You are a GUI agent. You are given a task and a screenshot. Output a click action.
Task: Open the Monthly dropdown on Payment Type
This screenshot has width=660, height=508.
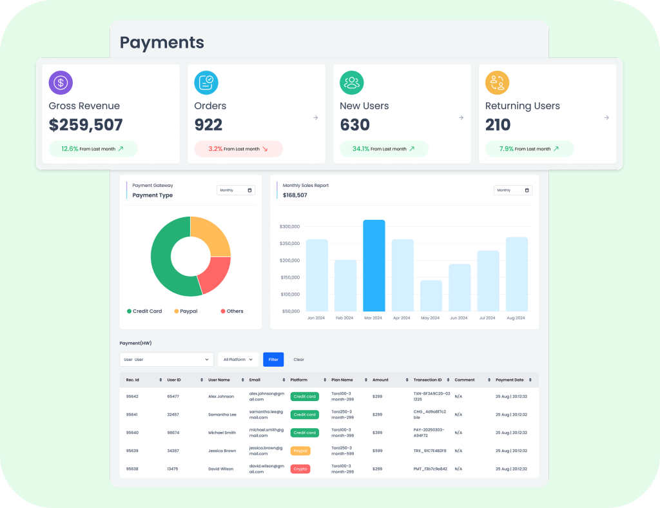(236, 190)
